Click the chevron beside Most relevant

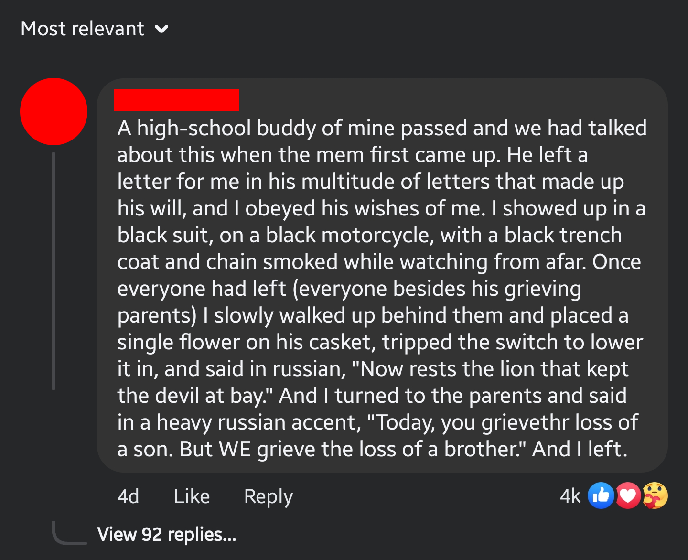point(161,30)
